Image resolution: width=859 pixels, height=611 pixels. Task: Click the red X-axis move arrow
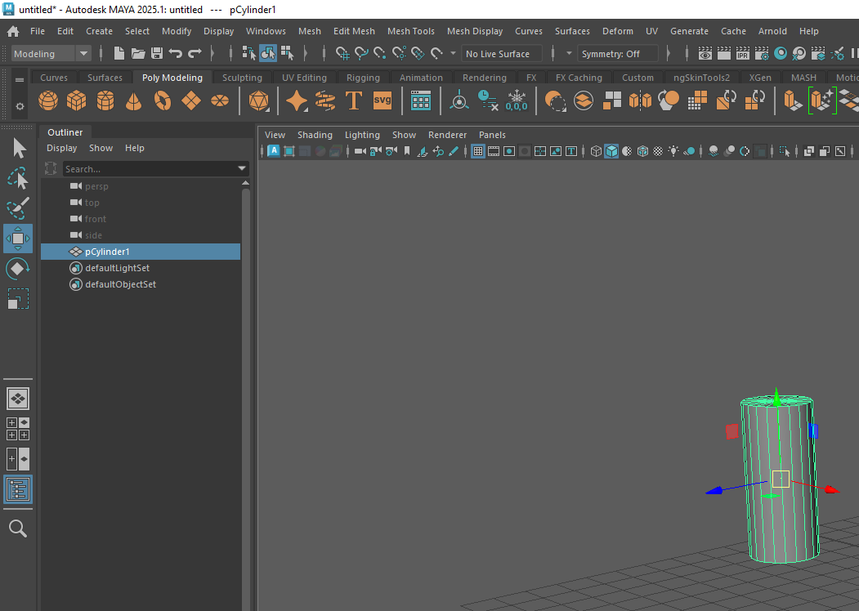(x=831, y=489)
